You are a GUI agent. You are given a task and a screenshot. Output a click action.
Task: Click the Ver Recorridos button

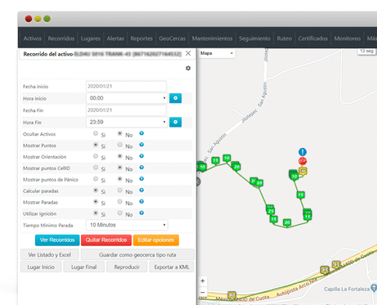pyautogui.click(x=57, y=240)
